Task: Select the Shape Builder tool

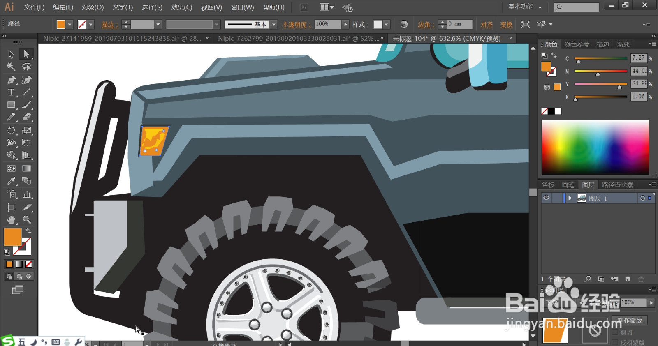Action: [x=11, y=155]
